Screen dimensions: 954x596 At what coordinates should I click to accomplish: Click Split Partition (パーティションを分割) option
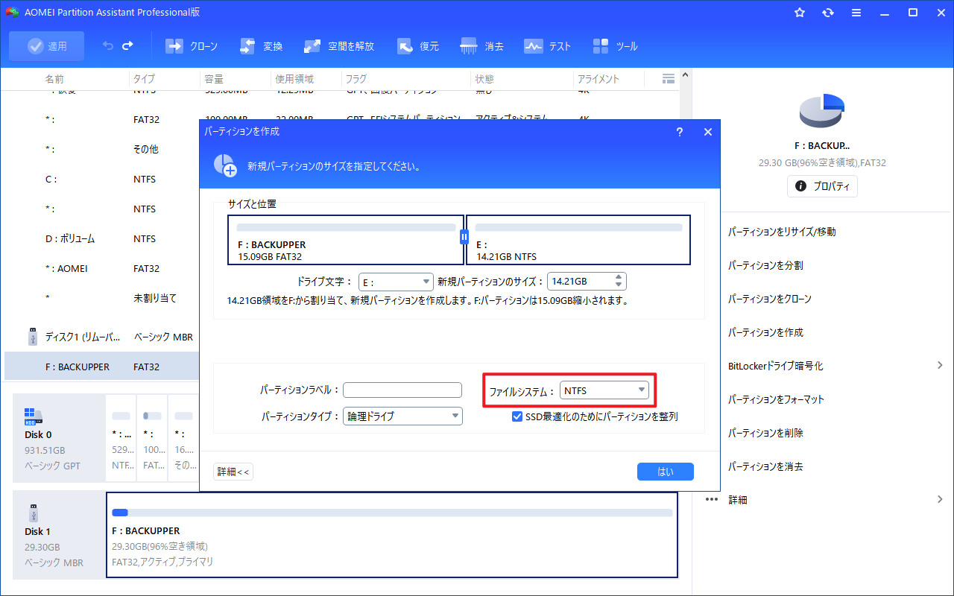click(x=765, y=265)
